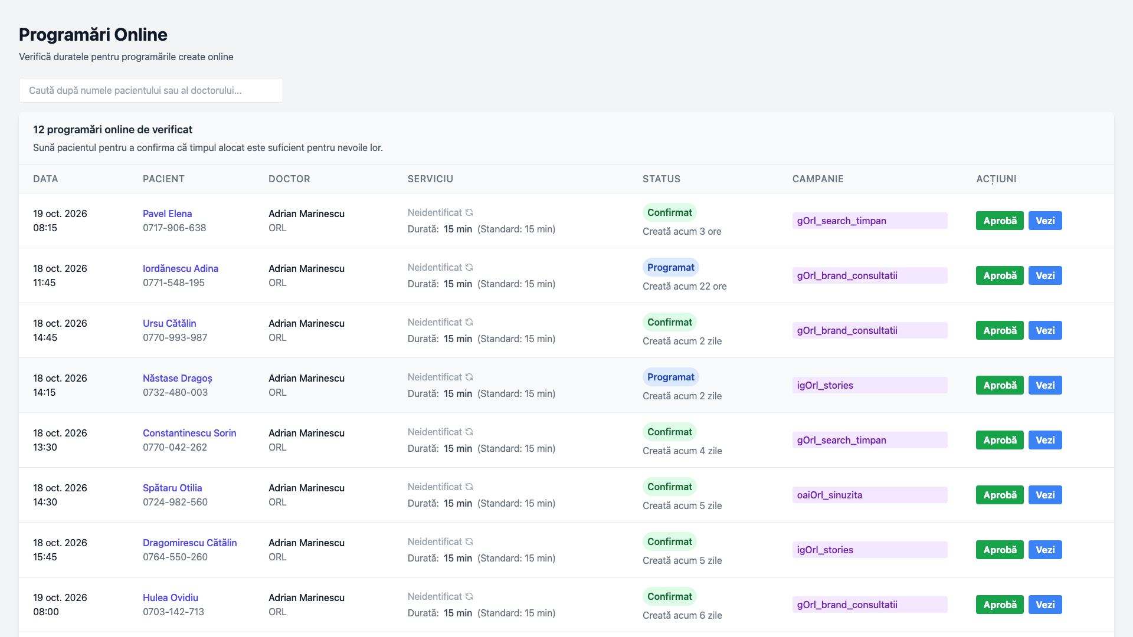Image resolution: width=1133 pixels, height=637 pixels.
Task: Click campaign tag oaiOrl_sinuzita
Action: (x=870, y=495)
